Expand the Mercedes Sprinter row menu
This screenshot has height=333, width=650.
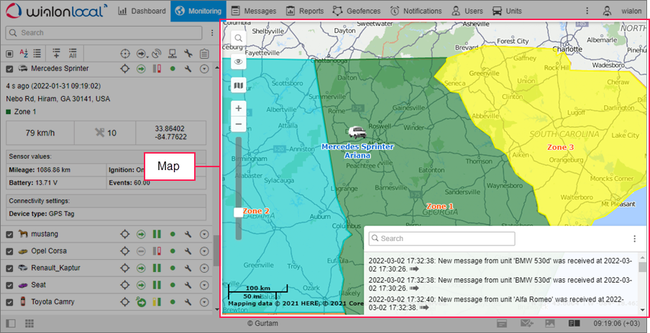204,69
